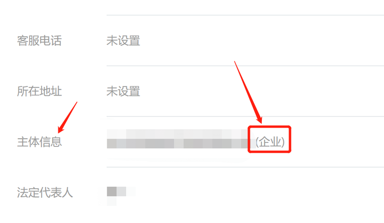This screenshot has height=223, width=384.
Task: Open the 未设置 value beside 所在地址
Action: pos(123,91)
